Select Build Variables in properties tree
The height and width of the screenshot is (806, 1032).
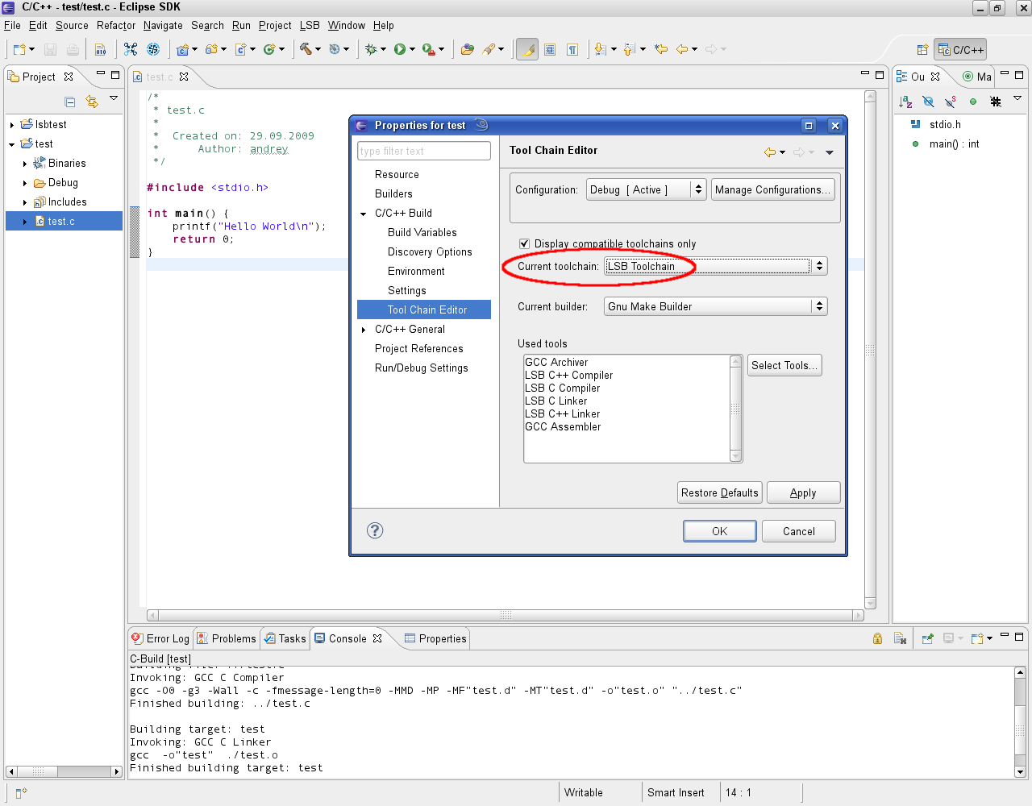click(x=422, y=232)
